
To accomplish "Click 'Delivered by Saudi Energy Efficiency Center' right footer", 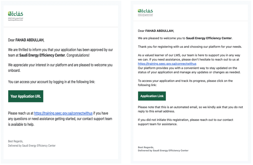I will pyautogui.click(x=163, y=151).
